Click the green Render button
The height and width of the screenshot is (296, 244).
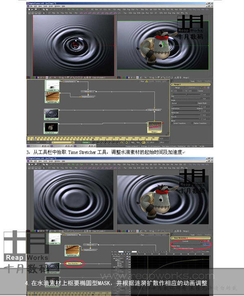point(86,142)
